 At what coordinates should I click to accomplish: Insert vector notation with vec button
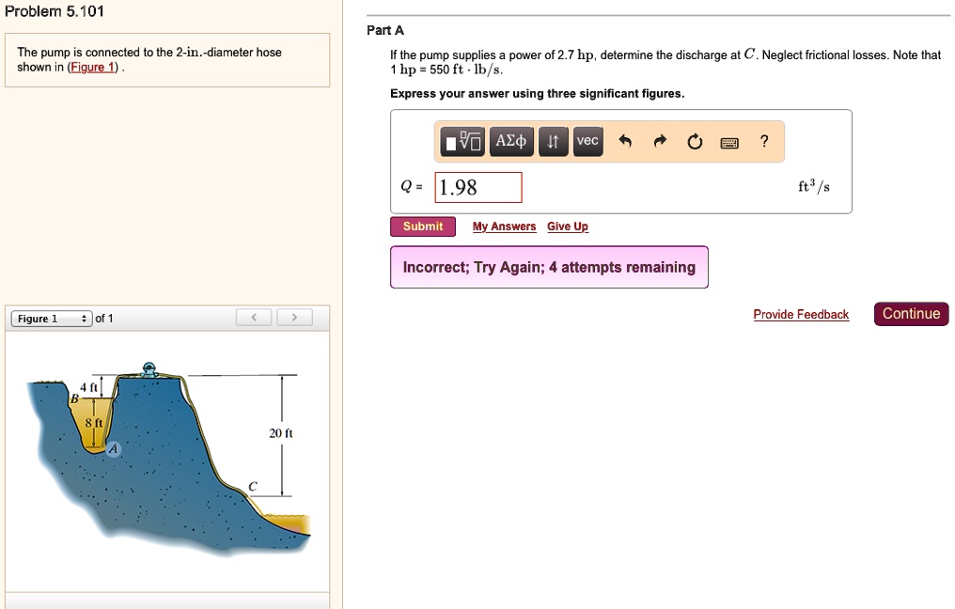tap(587, 142)
